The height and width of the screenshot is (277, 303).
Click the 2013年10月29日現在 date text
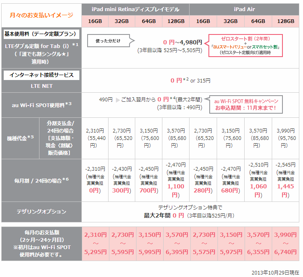click(x=275, y=272)
